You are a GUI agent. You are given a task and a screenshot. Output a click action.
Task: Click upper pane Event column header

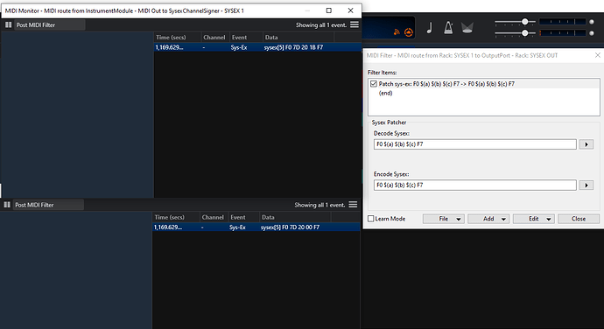[246, 38]
